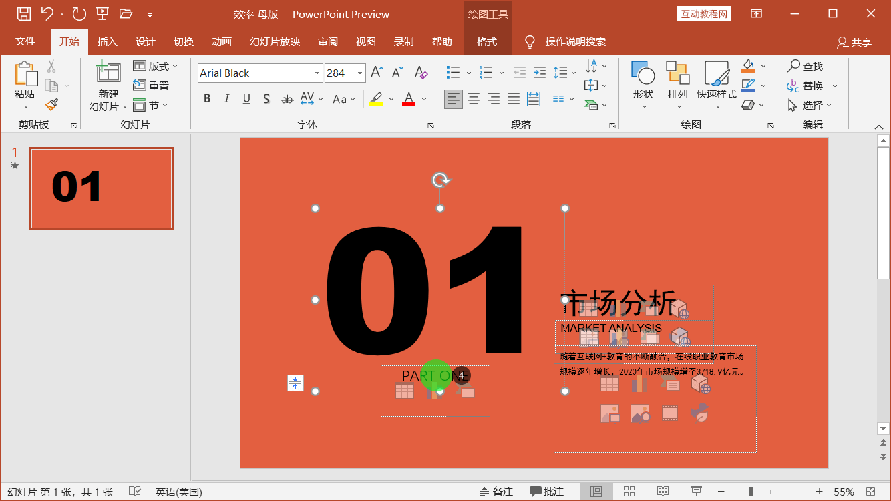This screenshot has width=891, height=501.
Task: Click the New Slide icon
Action: [108, 71]
